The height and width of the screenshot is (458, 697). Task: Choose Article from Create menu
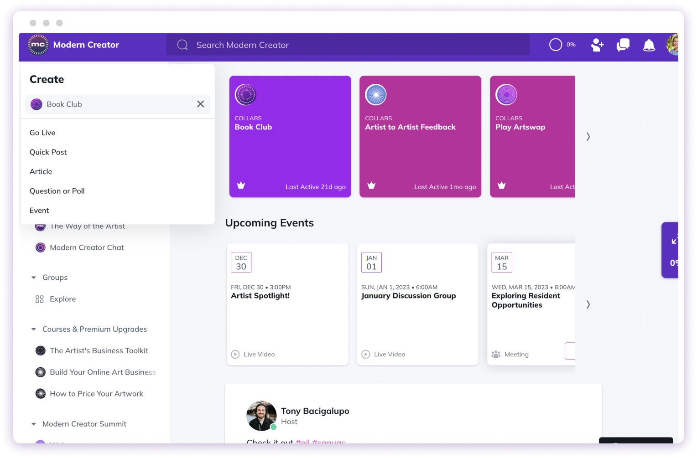pos(41,171)
